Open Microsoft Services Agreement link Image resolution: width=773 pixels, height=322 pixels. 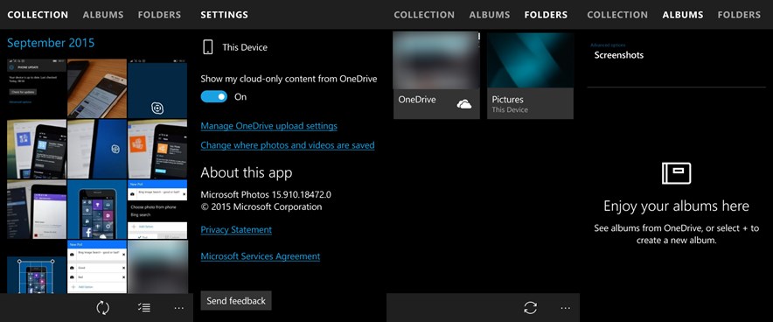tap(261, 256)
